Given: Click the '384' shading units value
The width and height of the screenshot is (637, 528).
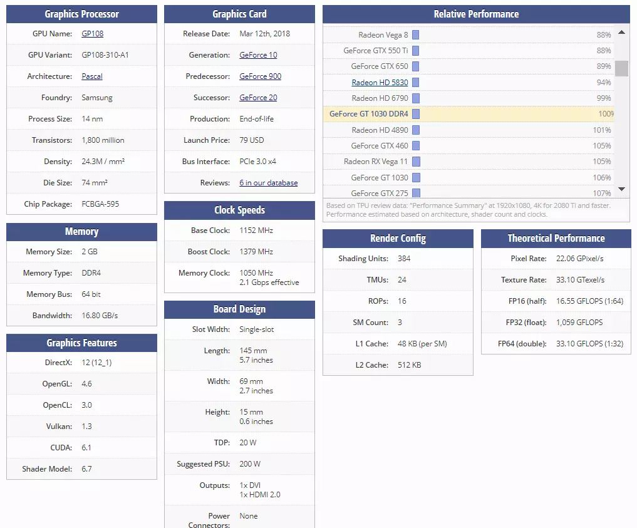Looking at the screenshot, I should [x=404, y=259].
